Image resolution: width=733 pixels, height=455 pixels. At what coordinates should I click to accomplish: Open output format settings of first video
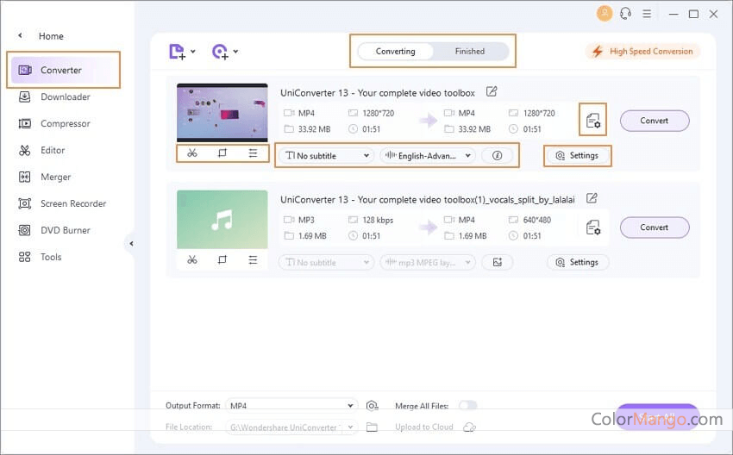[592, 121]
